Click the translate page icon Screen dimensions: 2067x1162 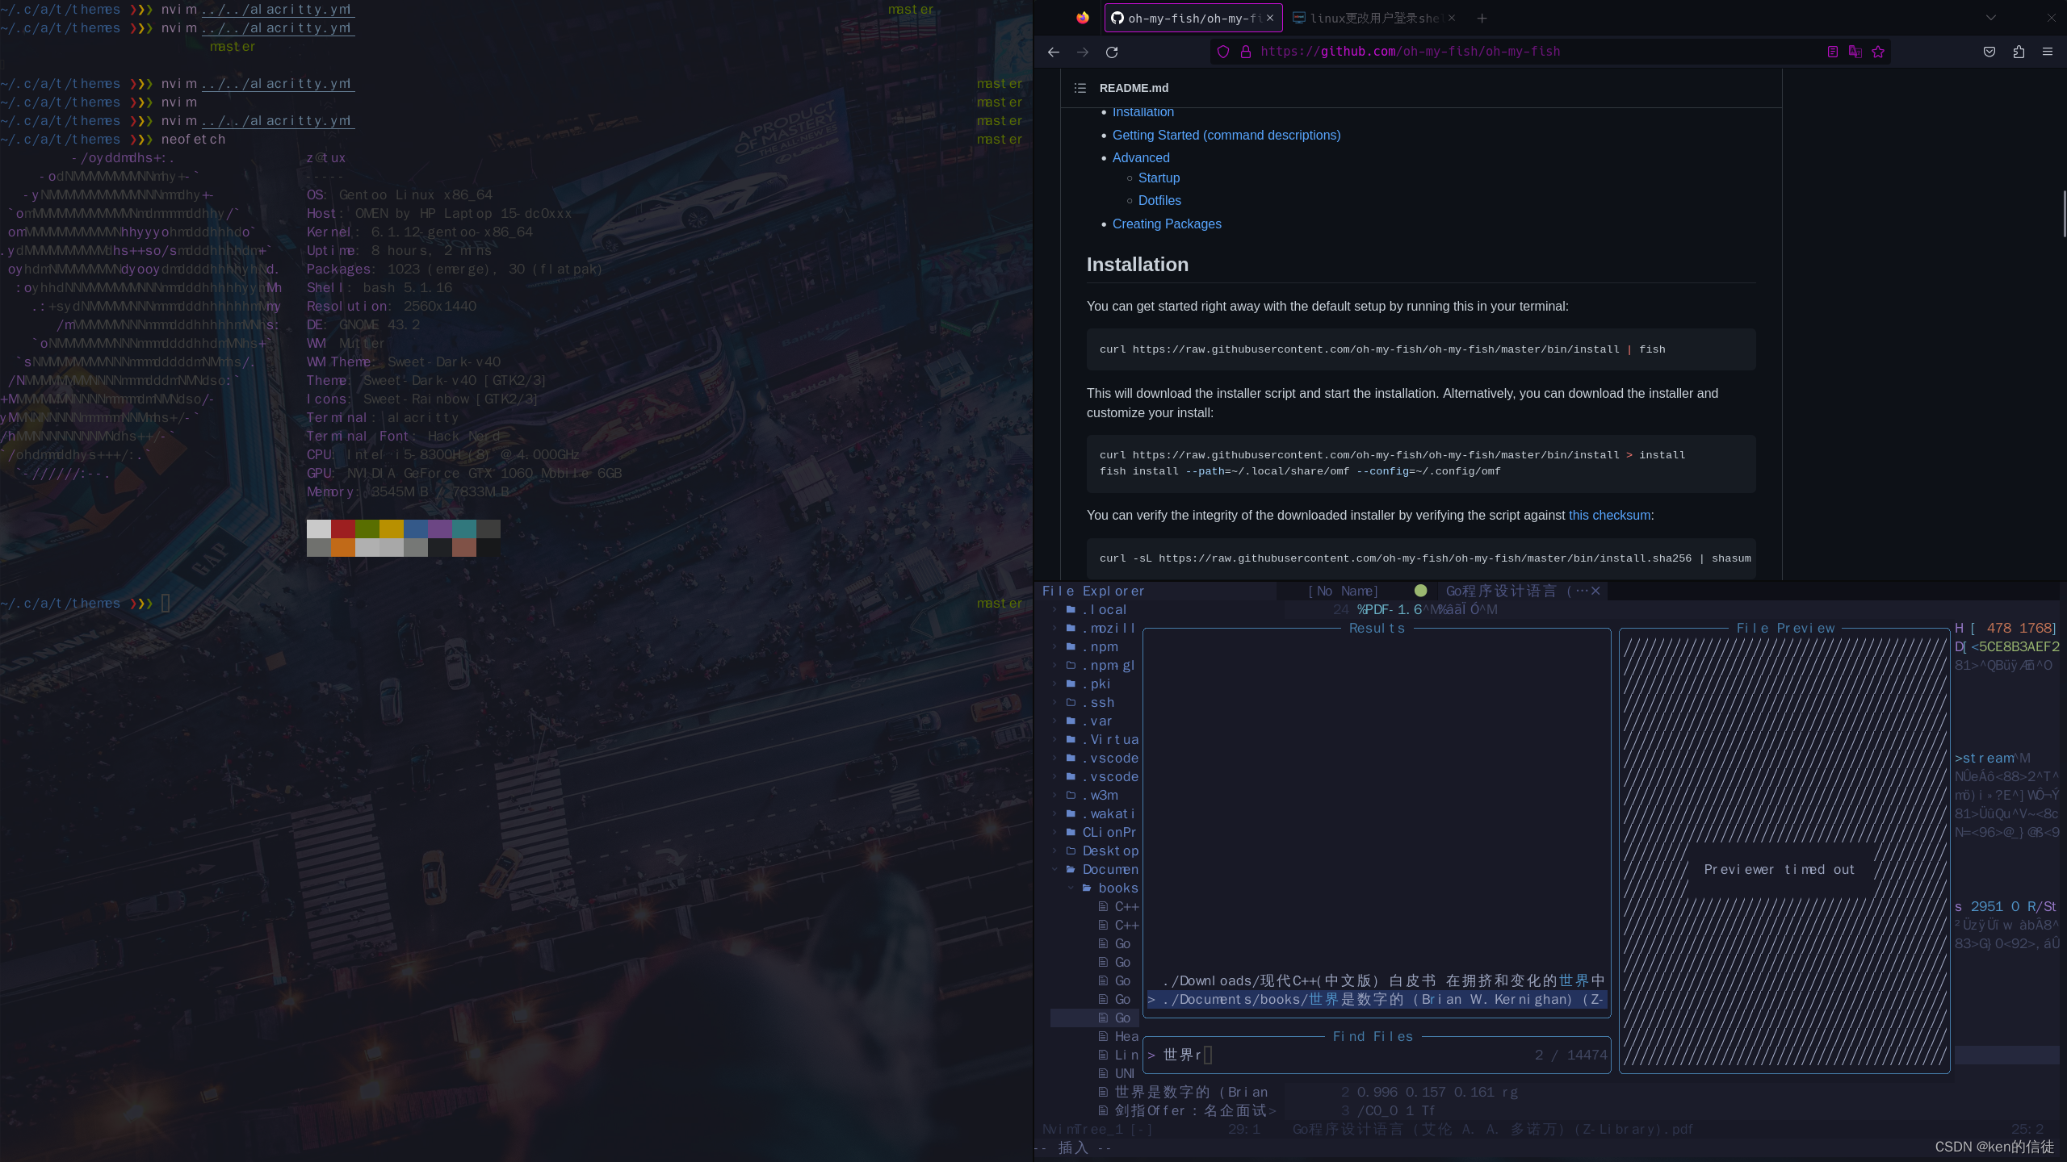click(x=1855, y=52)
